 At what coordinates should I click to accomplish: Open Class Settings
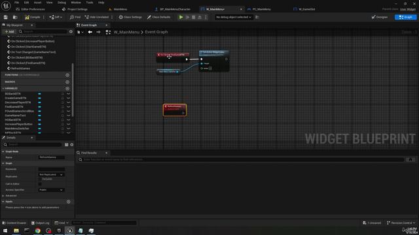[x=130, y=17]
